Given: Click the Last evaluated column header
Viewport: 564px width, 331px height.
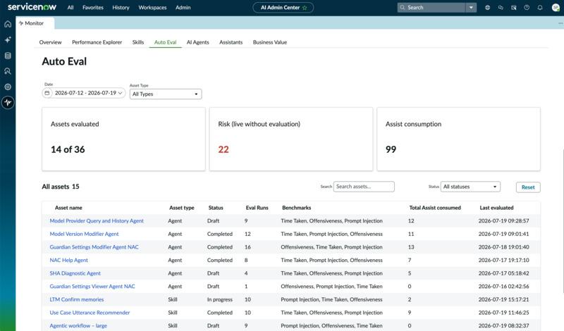Looking at the screenshot, I should (x=496, y=208).
